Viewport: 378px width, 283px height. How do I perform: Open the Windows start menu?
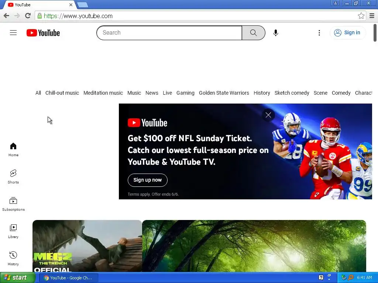17,278
